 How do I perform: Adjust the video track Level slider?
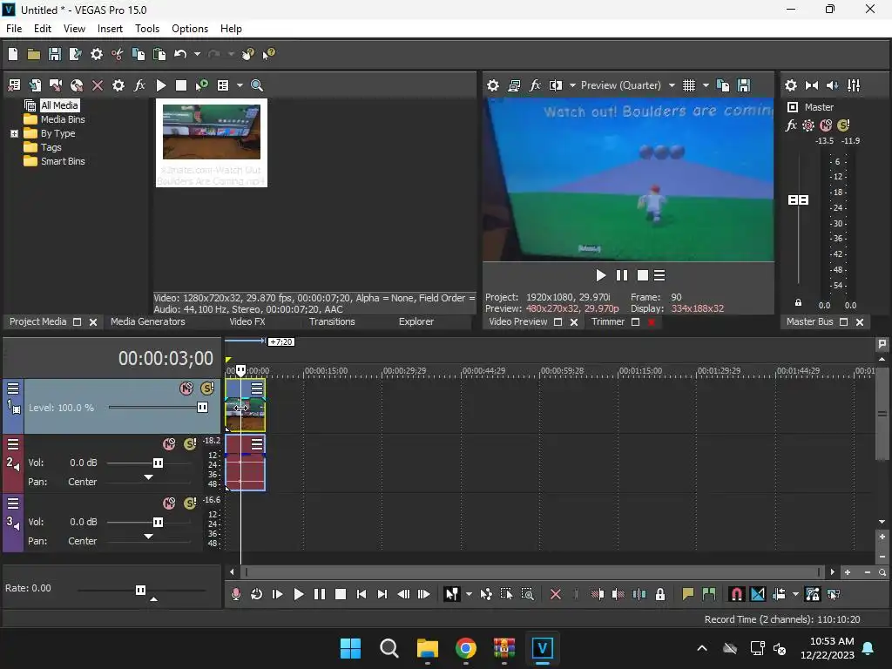[202, 408]
